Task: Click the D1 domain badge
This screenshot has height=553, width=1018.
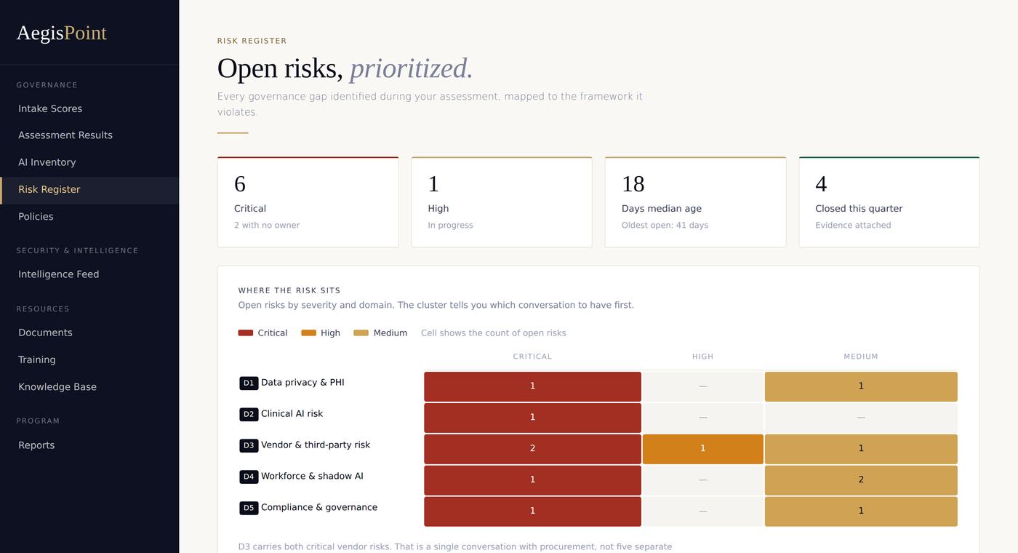Action: [249, 383]
